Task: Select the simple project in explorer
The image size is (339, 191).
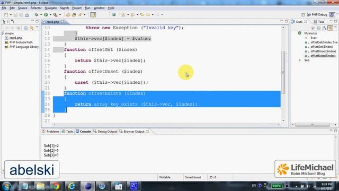Action: pos(10,33)
